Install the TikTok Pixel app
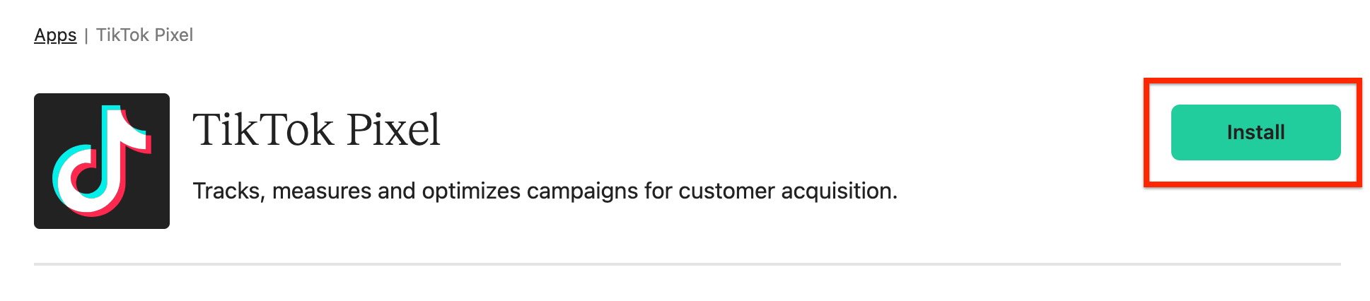This screenshot has height=301, width=1370. coord(1255,132)
